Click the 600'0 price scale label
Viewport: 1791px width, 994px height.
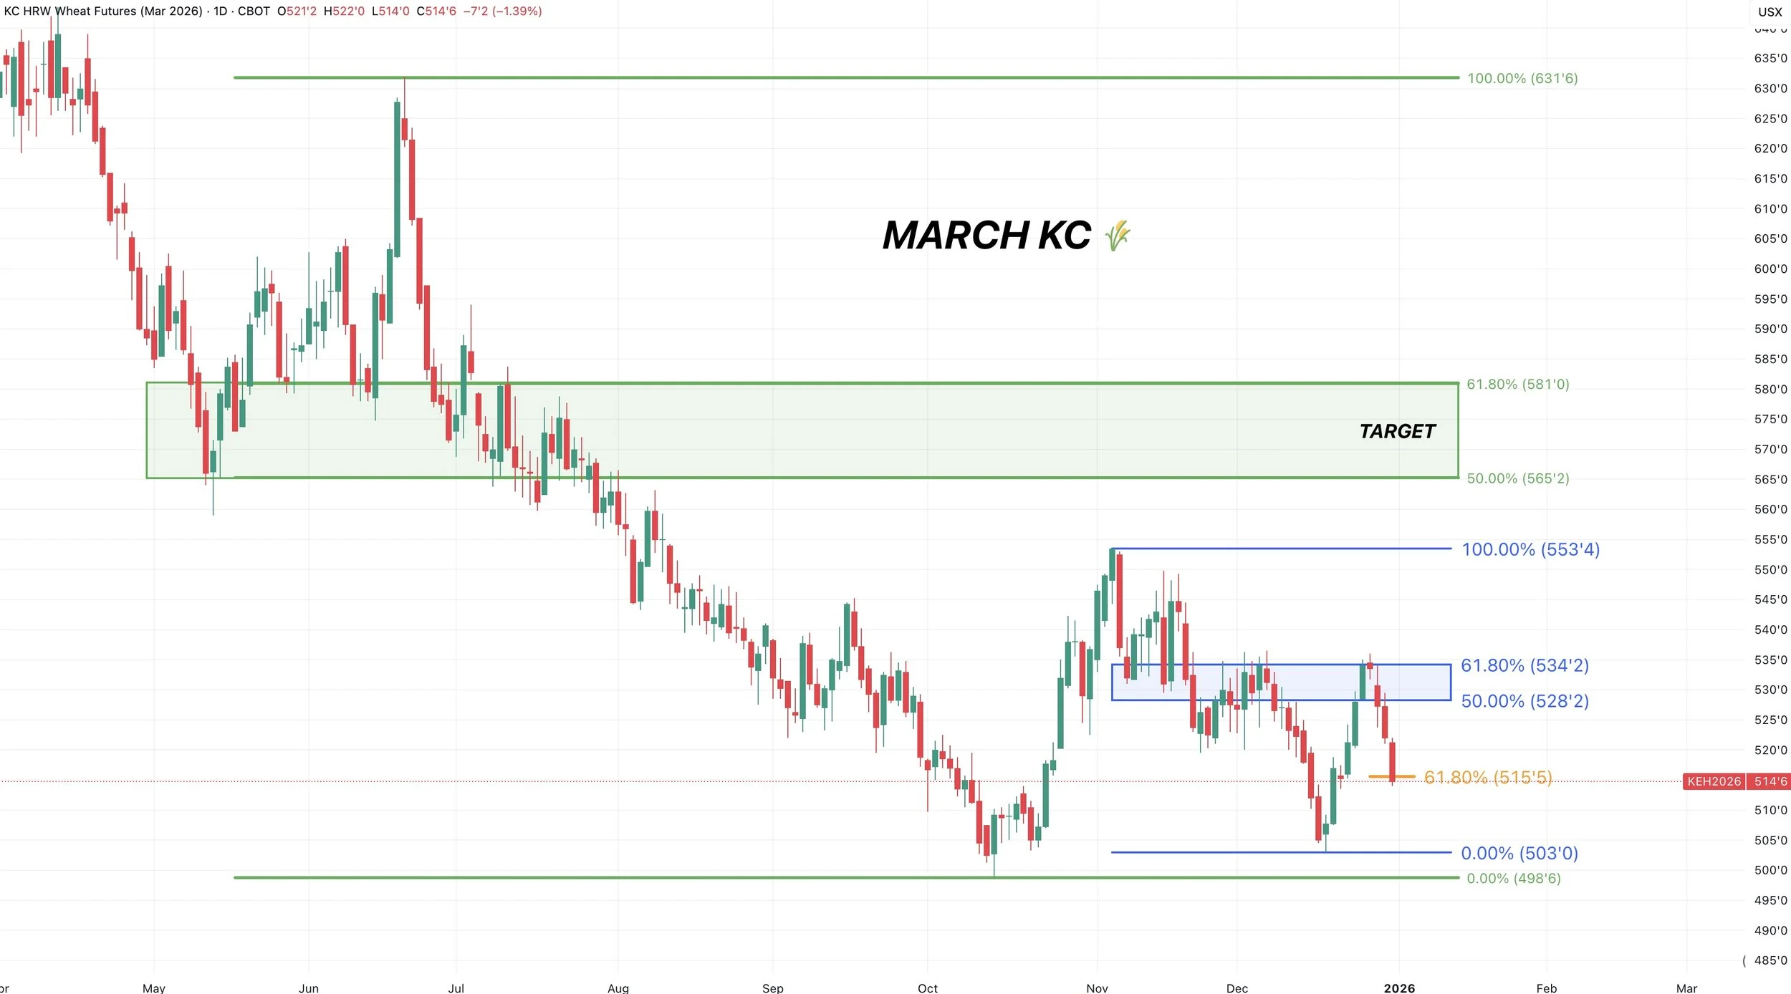(x=1770, y=269)
